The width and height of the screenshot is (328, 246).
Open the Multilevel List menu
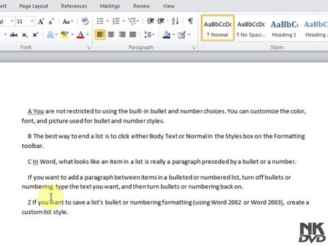[133, 21]
